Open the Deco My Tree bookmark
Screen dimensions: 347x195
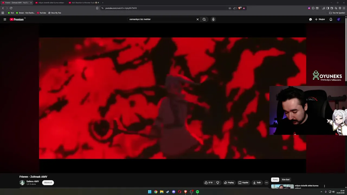click(54, 13)
